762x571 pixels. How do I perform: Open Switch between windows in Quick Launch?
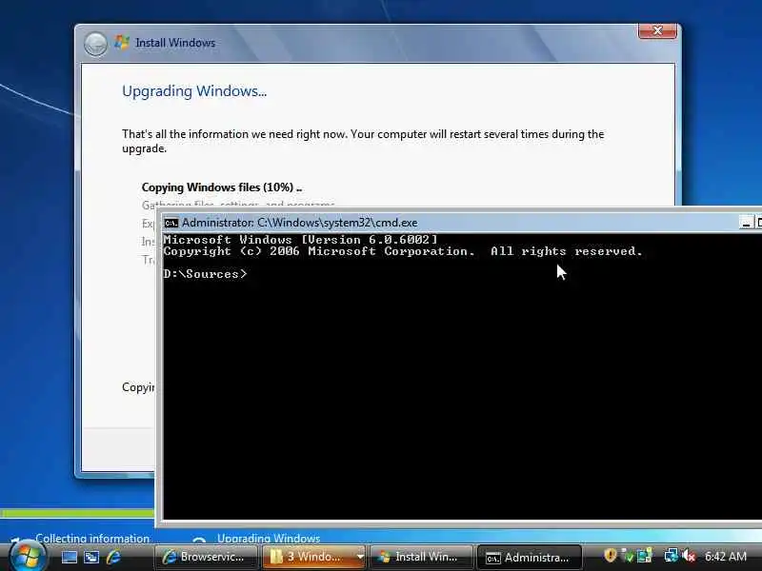[91, 557]
